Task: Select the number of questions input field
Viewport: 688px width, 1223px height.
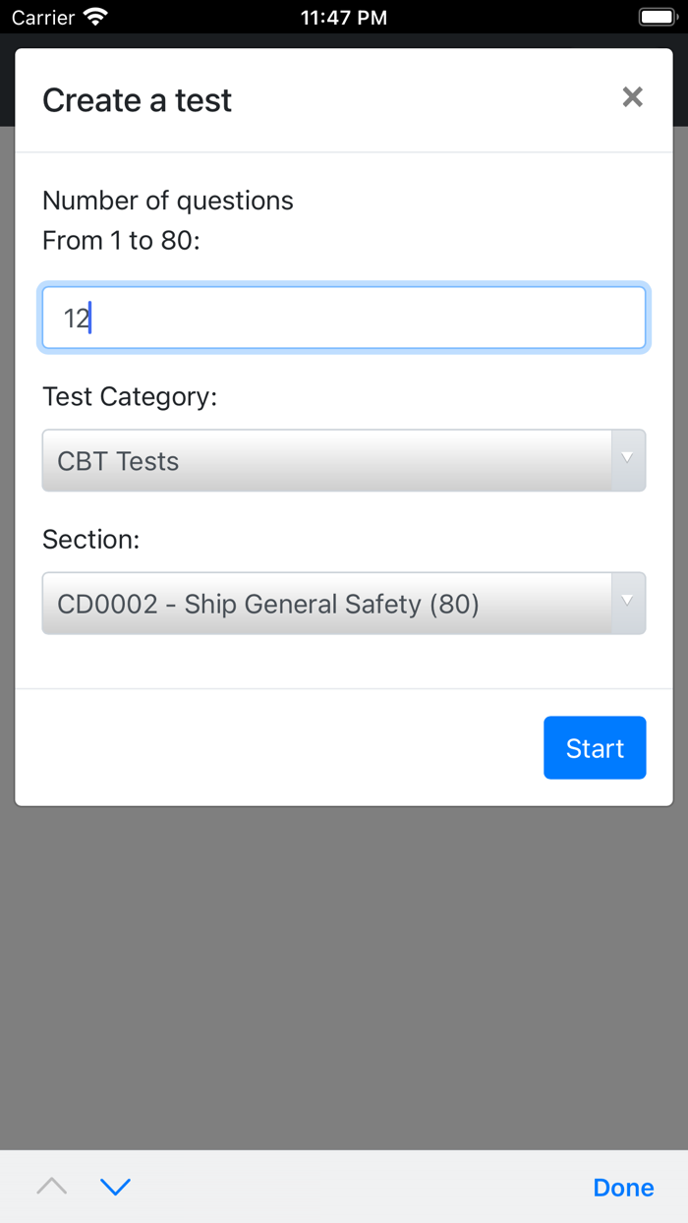Action: (343, 317)
